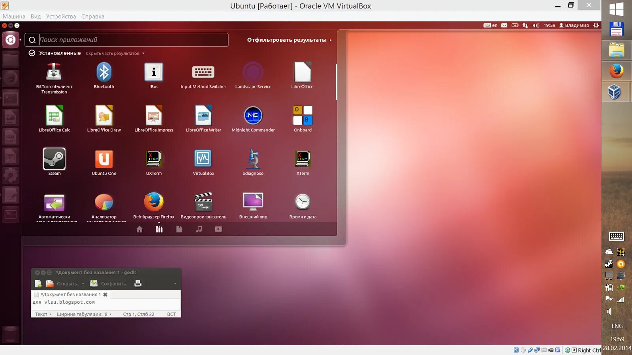
Task: Select the Документ без названия 1 tab
Action: (x=71, y=295)
